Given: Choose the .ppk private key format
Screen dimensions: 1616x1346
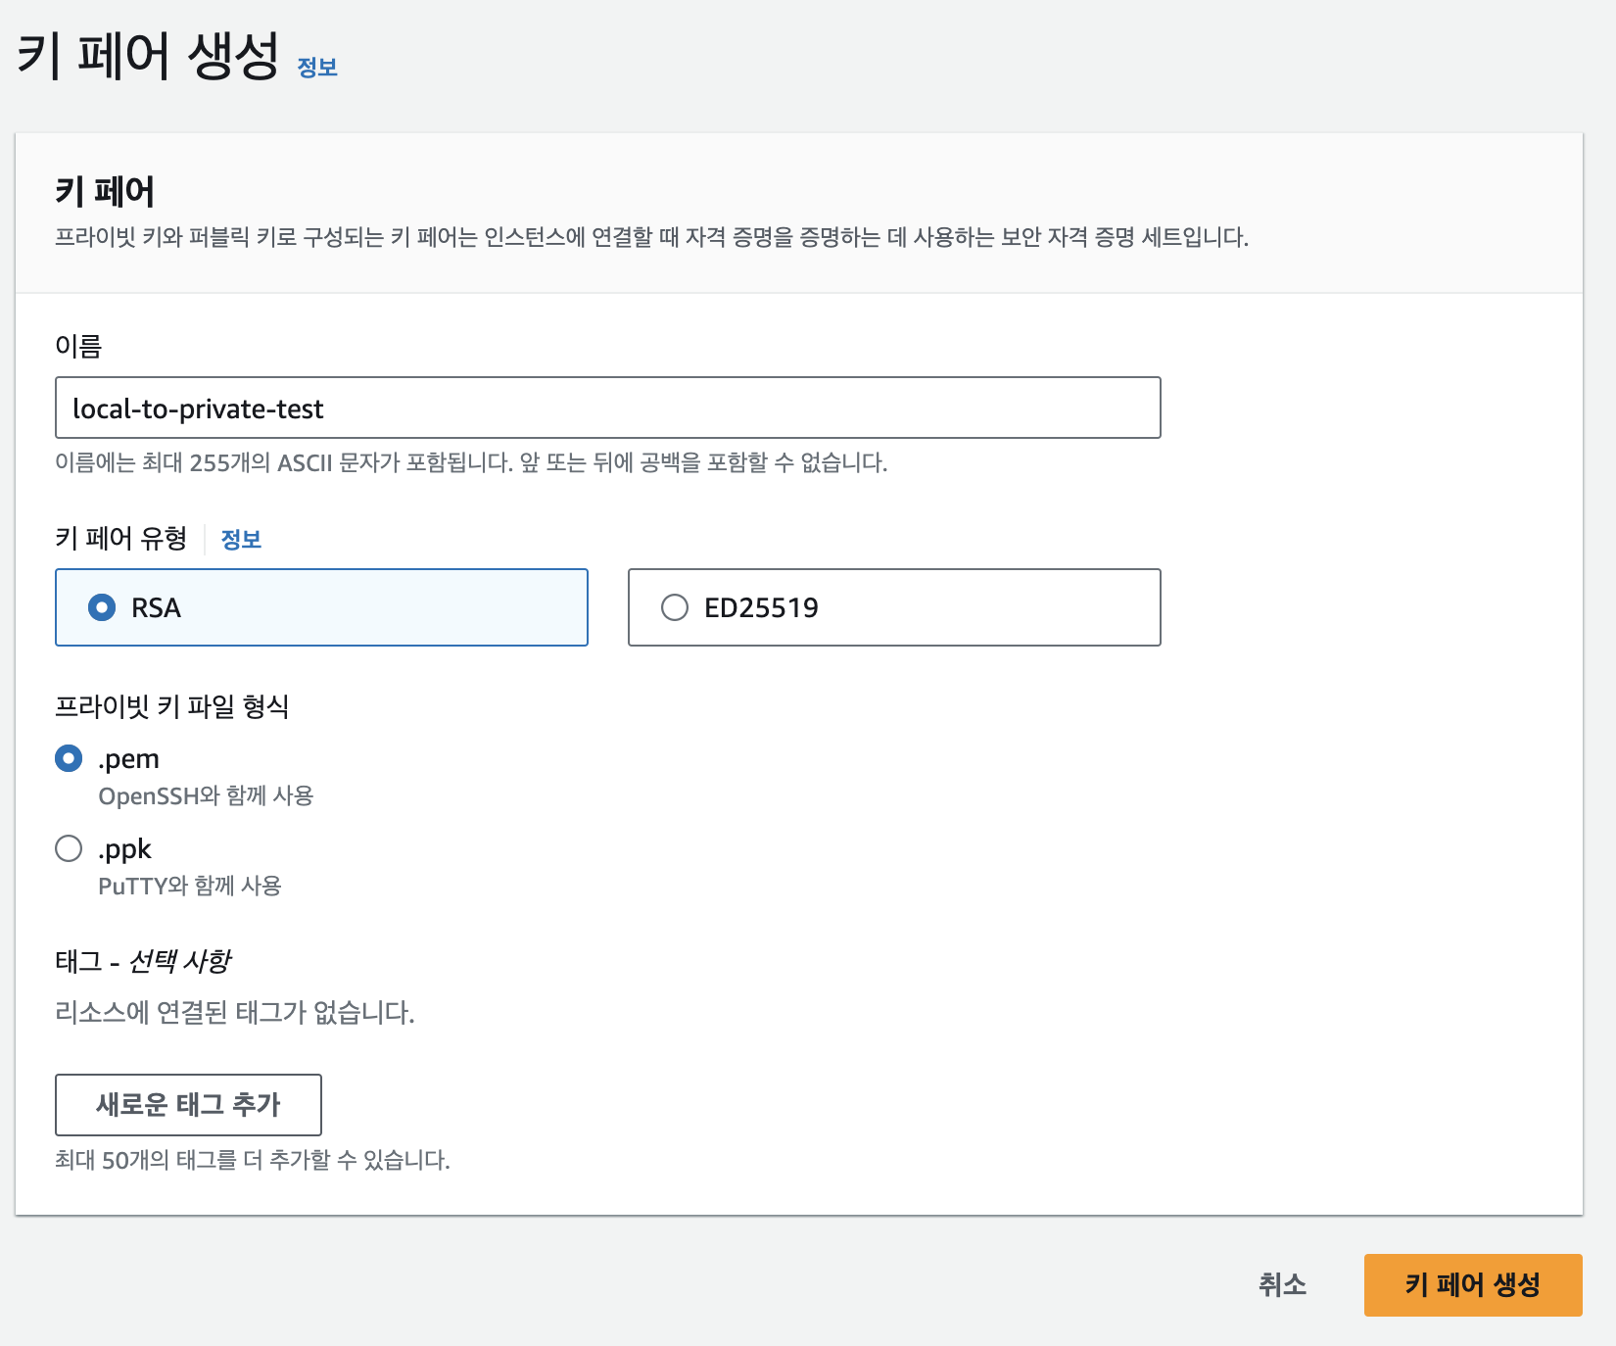Looking at the screenshot, I should (x=69, y=848).
